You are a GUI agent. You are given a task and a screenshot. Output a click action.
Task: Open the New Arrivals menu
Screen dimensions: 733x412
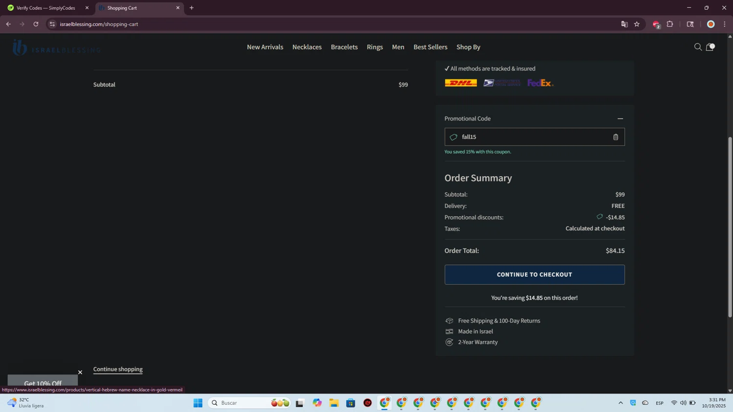pos(265,47)
